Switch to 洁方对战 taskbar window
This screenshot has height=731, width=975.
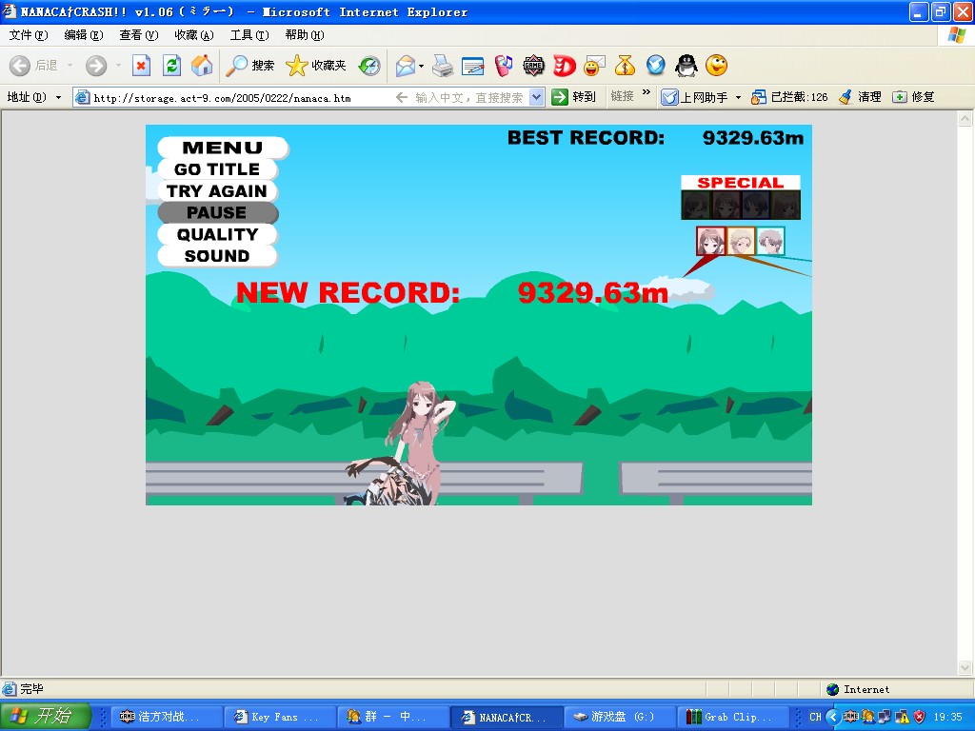coord(166,718)
